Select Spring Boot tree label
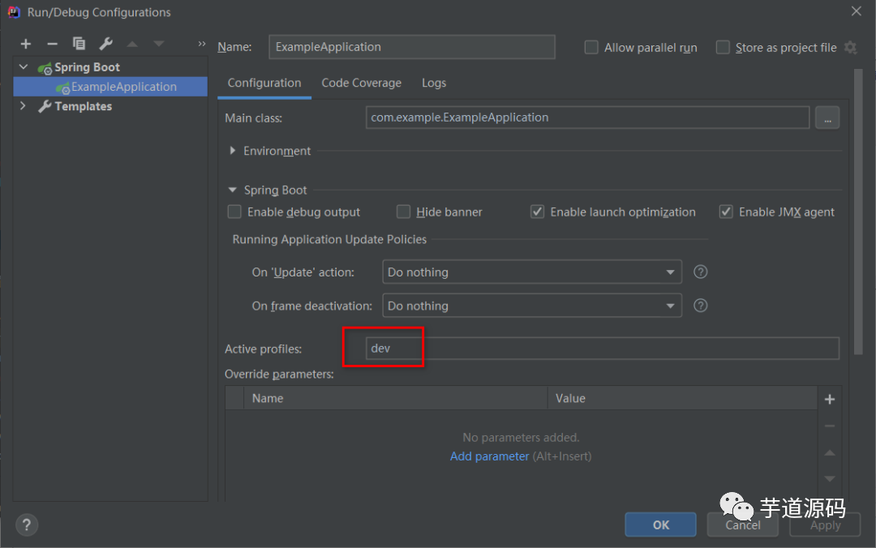 [x=87, y=67]
